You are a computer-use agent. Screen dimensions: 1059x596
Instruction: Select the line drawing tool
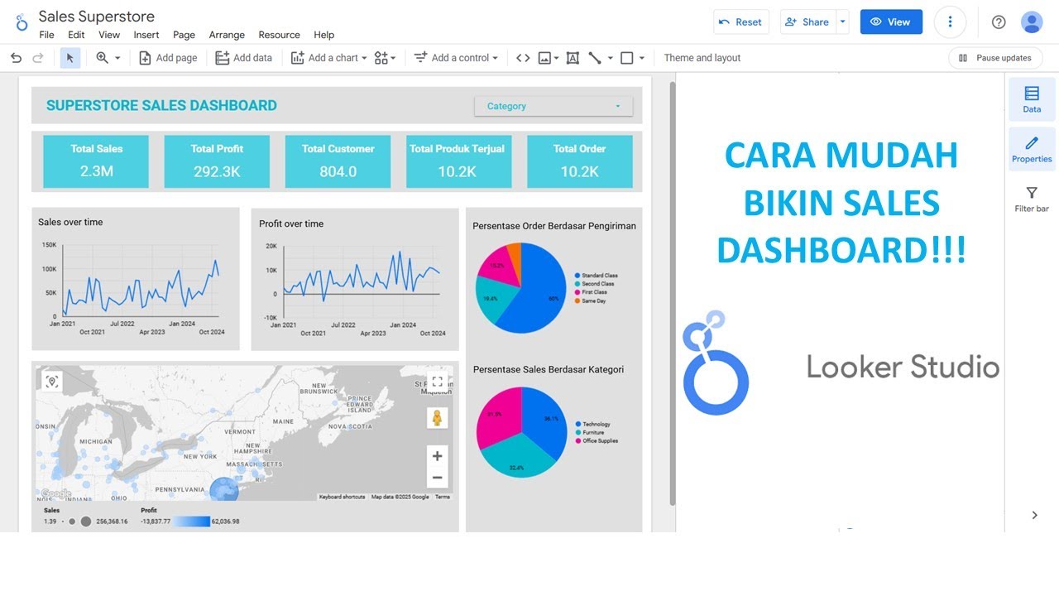click(x=595, y=58)
